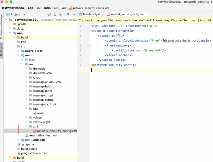Viewport: 213px width, 162px height.
Task: Click app in the breadcrumb bar
Action: click(30, 8)
